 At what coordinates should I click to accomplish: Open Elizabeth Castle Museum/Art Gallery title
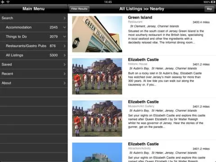coord(143,102)
